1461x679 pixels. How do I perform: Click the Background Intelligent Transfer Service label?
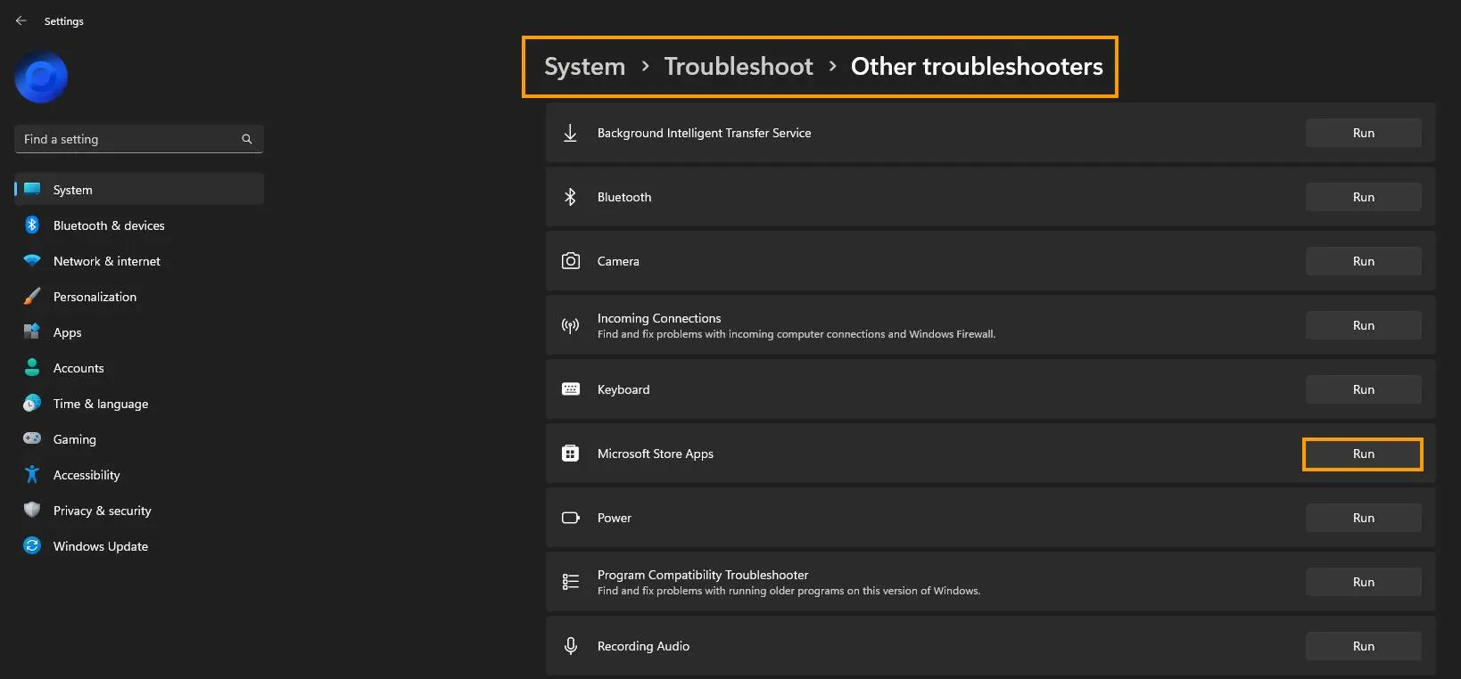pos(704,133)
